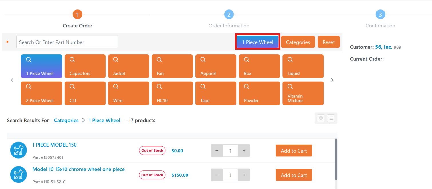Open the Vitamin Mixture category tile
The height and width of the screenshot is (189, 432).
303,93
